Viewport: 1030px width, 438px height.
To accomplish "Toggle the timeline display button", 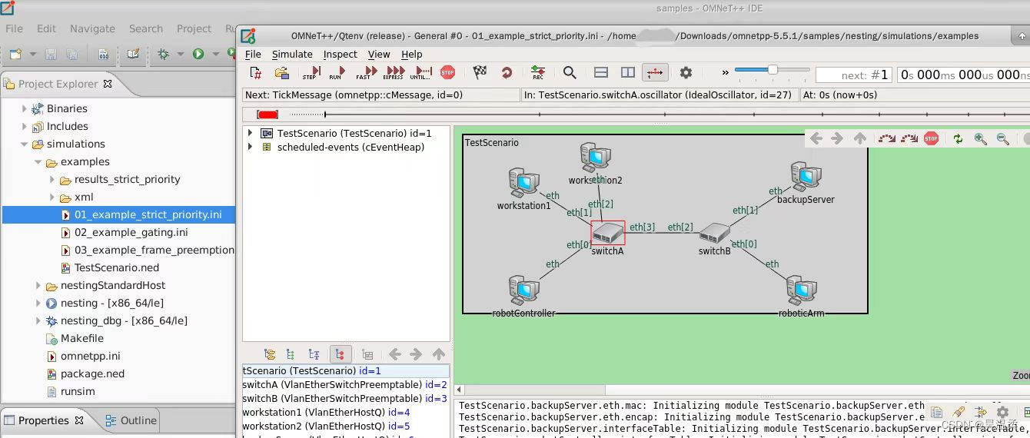I will [655, 72].
